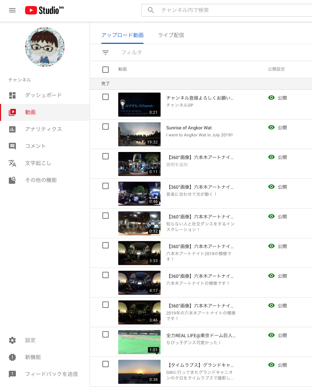
Task: Open the アナリティクス (Analytics) section
Action: coord(12,129)
